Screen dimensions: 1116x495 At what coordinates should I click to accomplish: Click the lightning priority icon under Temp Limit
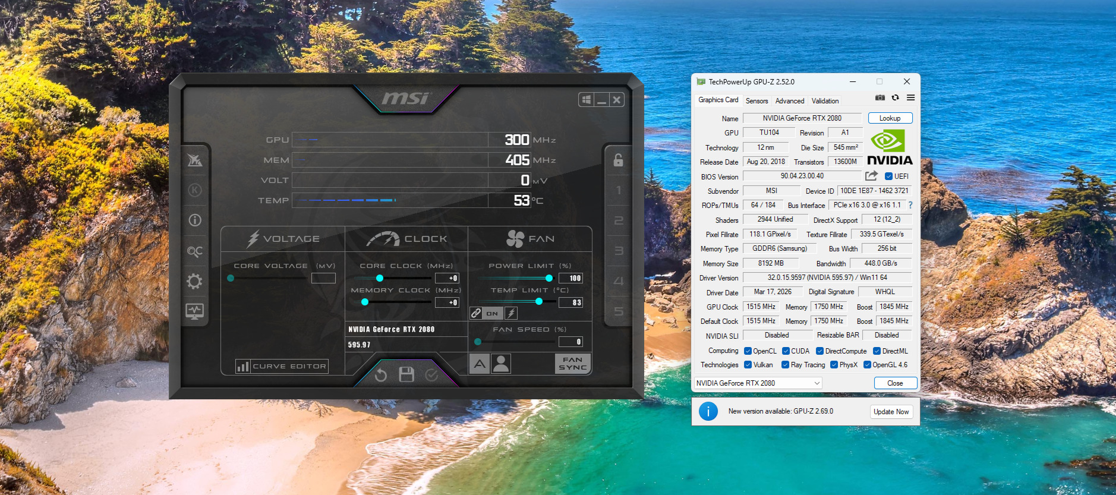point(511,313)
